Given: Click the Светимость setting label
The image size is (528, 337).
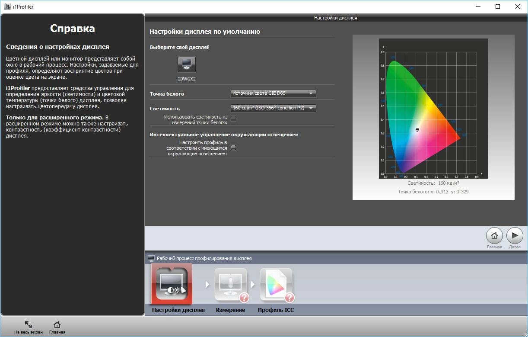Looking at the screenshot, I should tap(165, 109).
